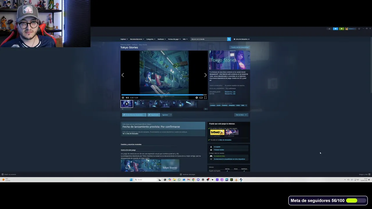Click the Steam downloads icon top right
372x209 pixels.
[x=329, y=29]
